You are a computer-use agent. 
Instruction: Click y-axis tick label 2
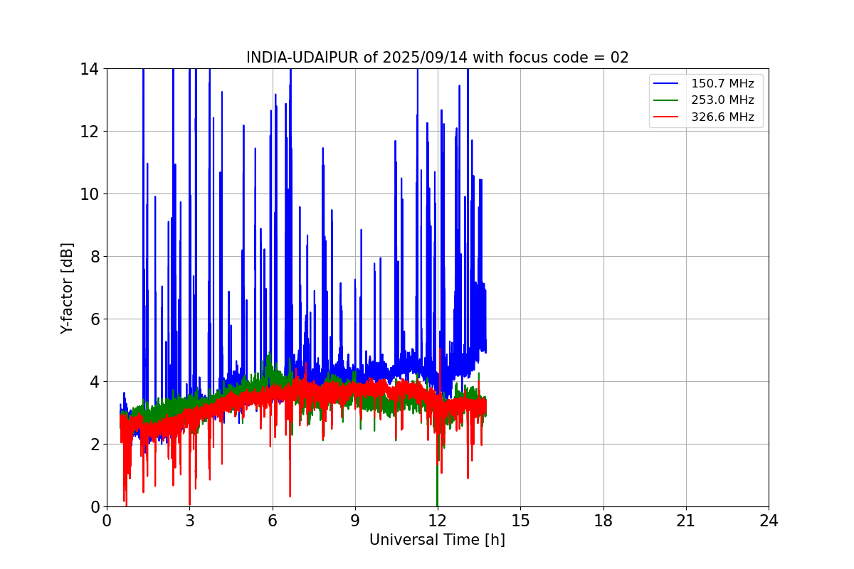[x=94, y=445]
